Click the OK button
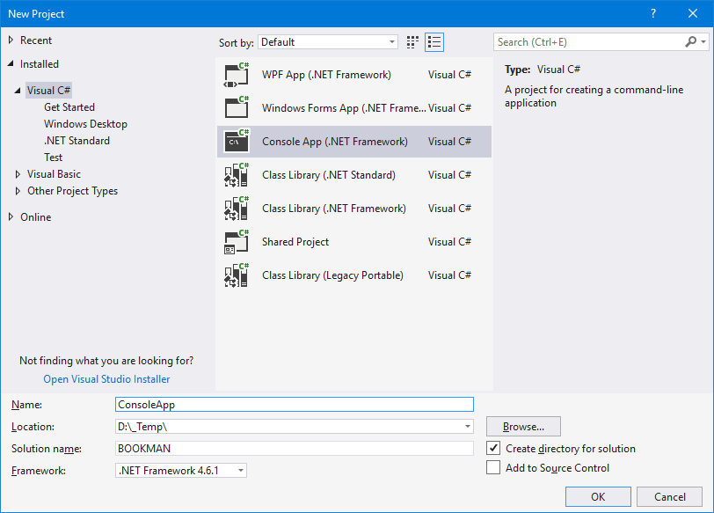The width and height of the screenshot is (714, 513). pyautogui.click(x=598, y=496)
